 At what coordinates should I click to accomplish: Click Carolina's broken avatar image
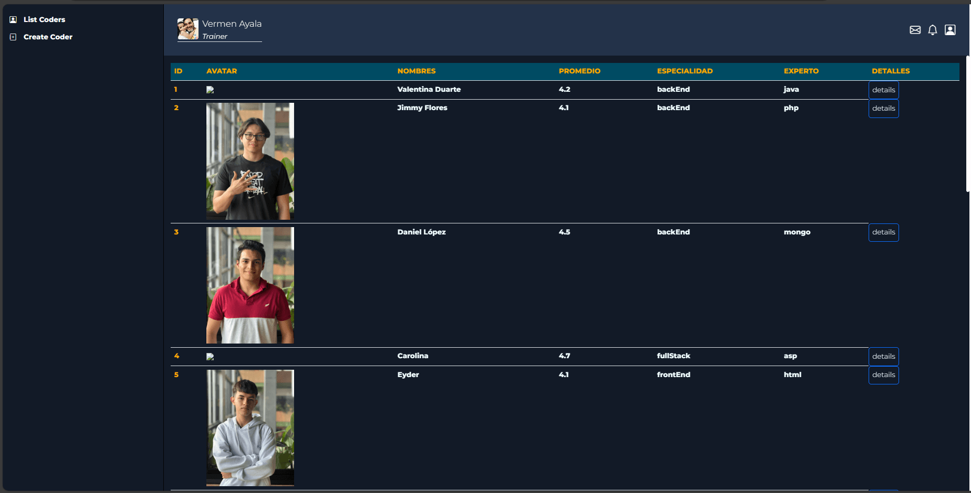click(210, 357)
